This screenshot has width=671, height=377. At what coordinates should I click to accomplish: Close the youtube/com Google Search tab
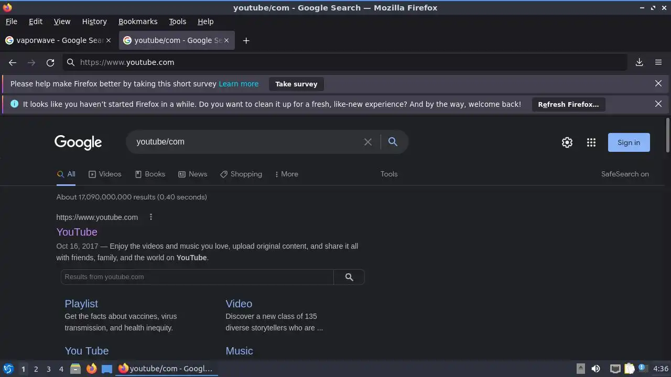(x=226, y=40)
